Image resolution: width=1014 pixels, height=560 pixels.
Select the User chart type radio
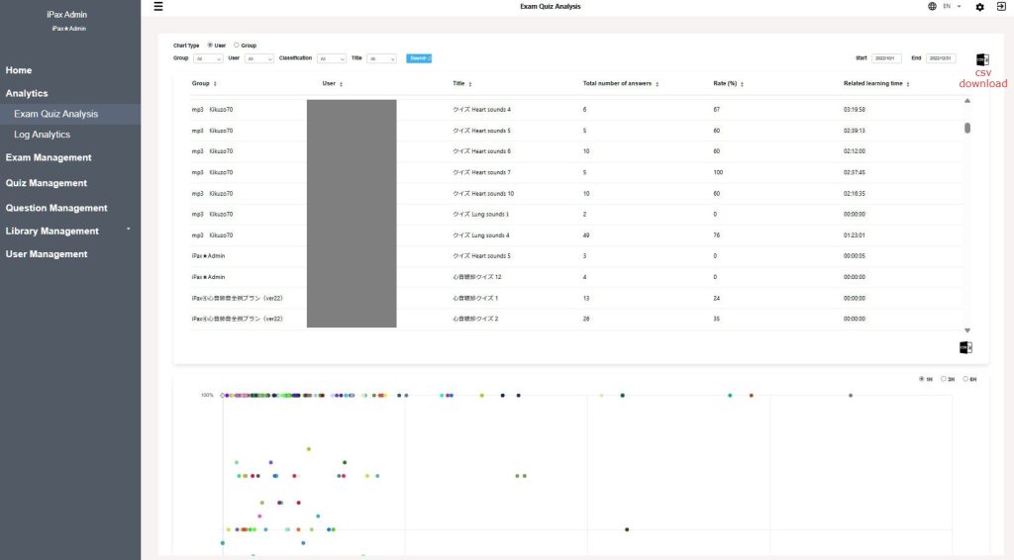click(210, 46)
